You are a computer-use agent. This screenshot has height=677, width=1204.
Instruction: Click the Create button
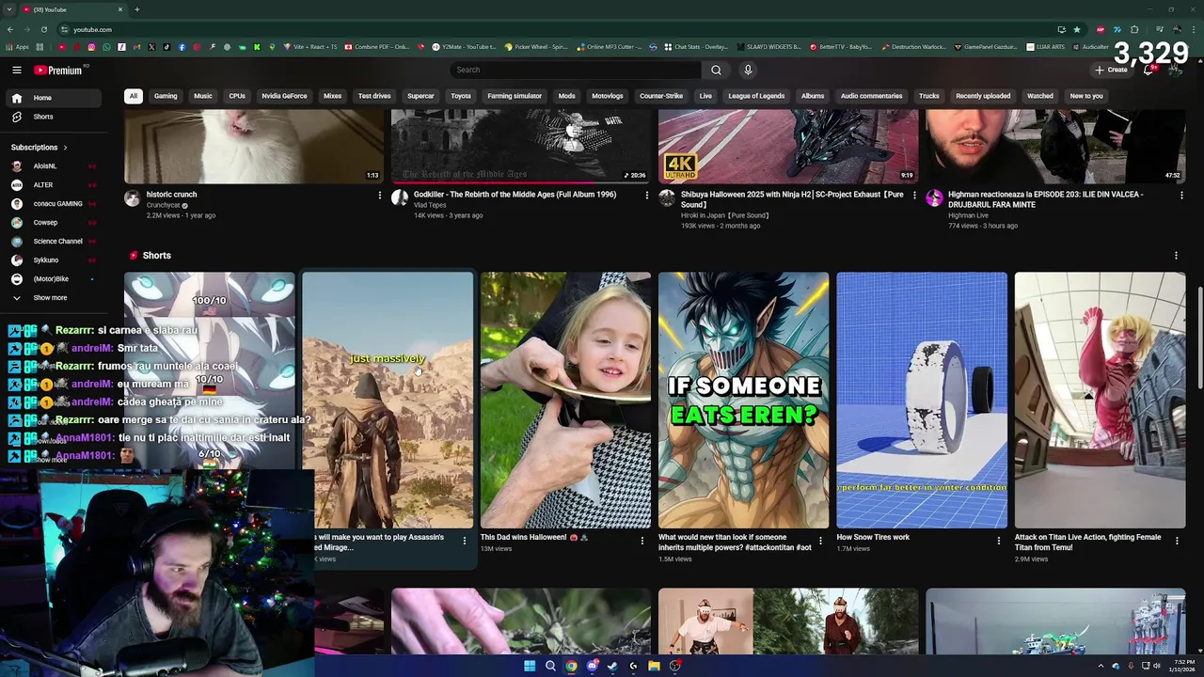pyautogui.click(x=1112, y=70)
